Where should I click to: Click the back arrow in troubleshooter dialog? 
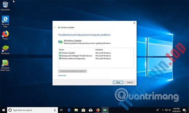click(x=55, y=27)
